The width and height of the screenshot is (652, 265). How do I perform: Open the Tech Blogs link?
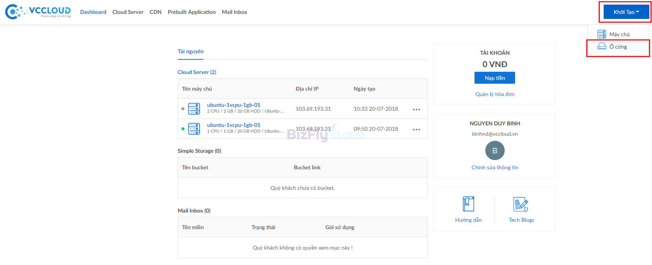coord(521,220)
